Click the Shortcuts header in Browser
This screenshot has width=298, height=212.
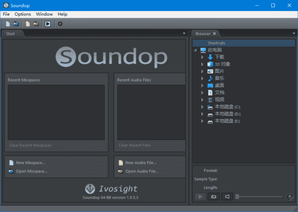click(x=244, y=43)
